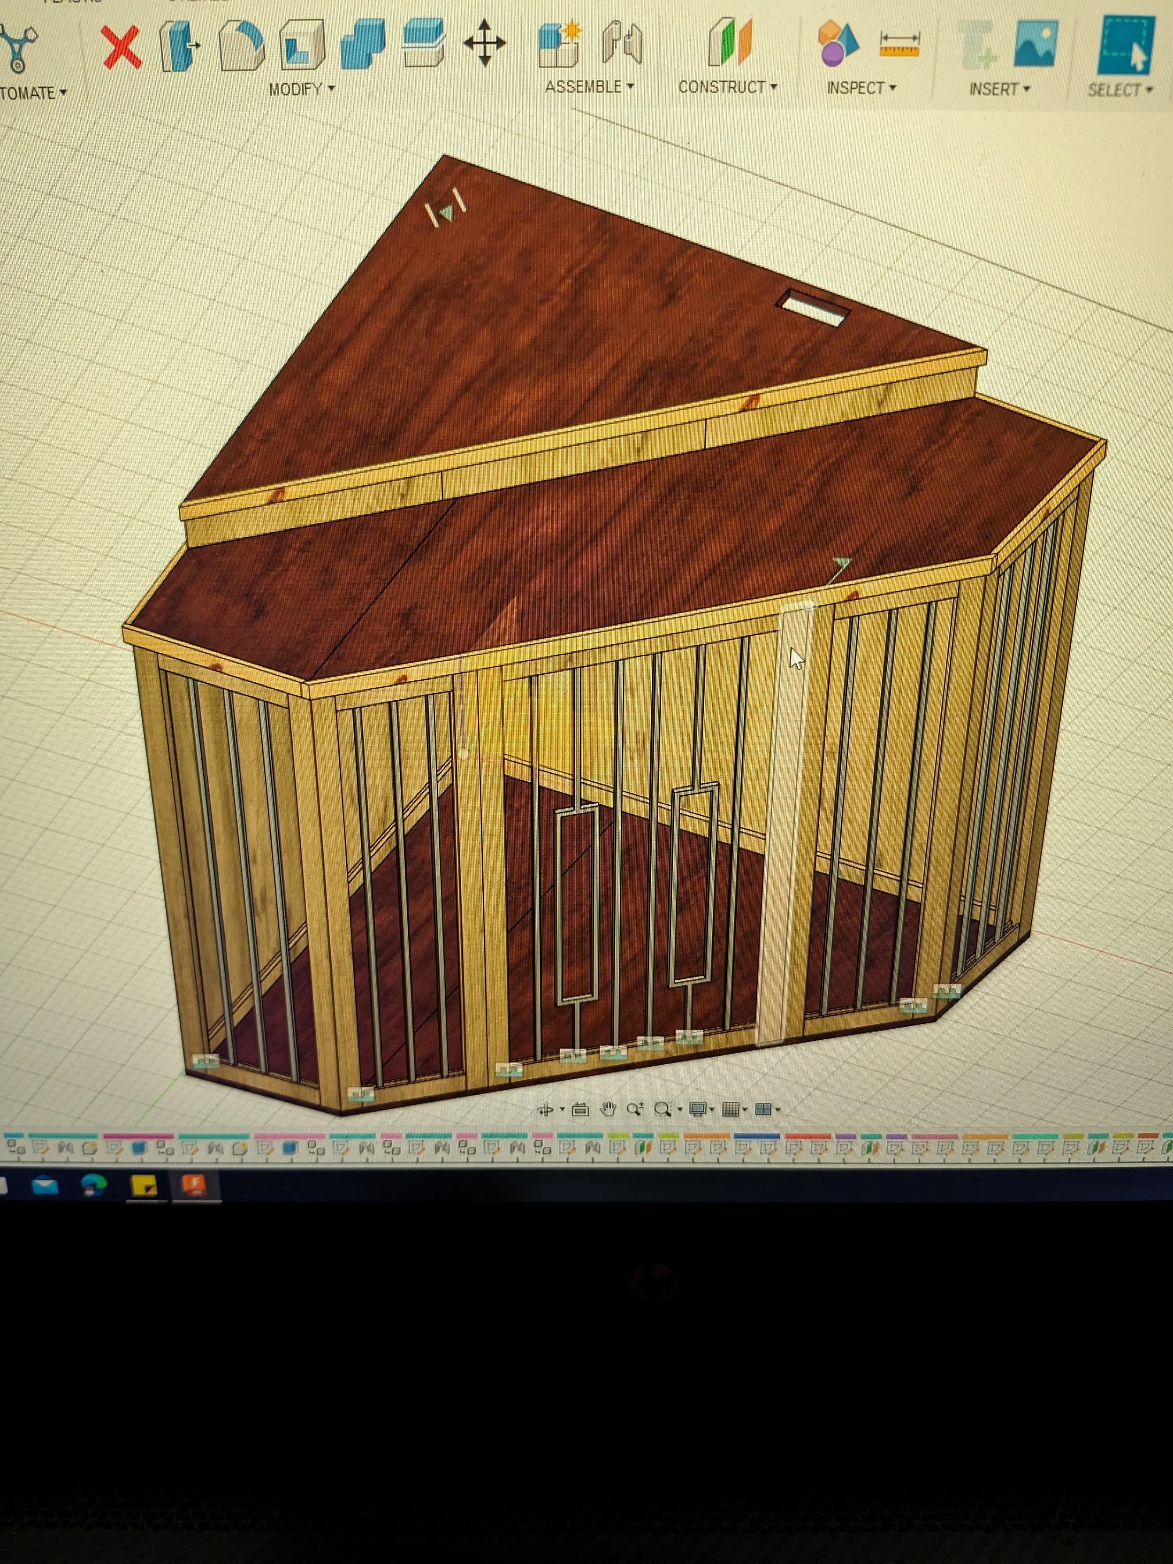
Task: Select the Fillet tool icon
Action: [x=241, y=46]
